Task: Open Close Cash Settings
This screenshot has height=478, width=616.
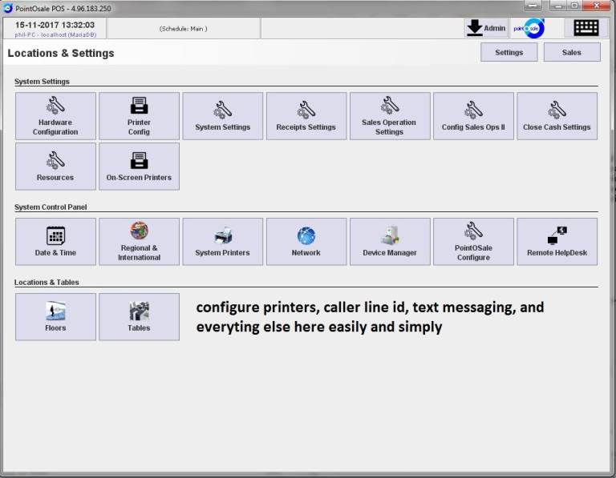Action: click(x=557, y=116)
